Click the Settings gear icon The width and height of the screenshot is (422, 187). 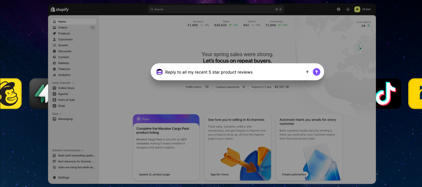coord(54,177)
